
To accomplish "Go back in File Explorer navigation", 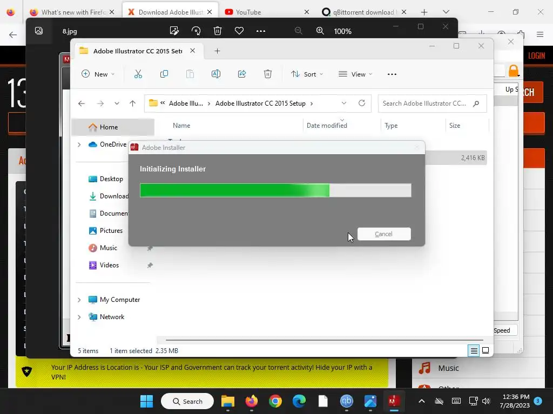I will [x=82, y=103].
